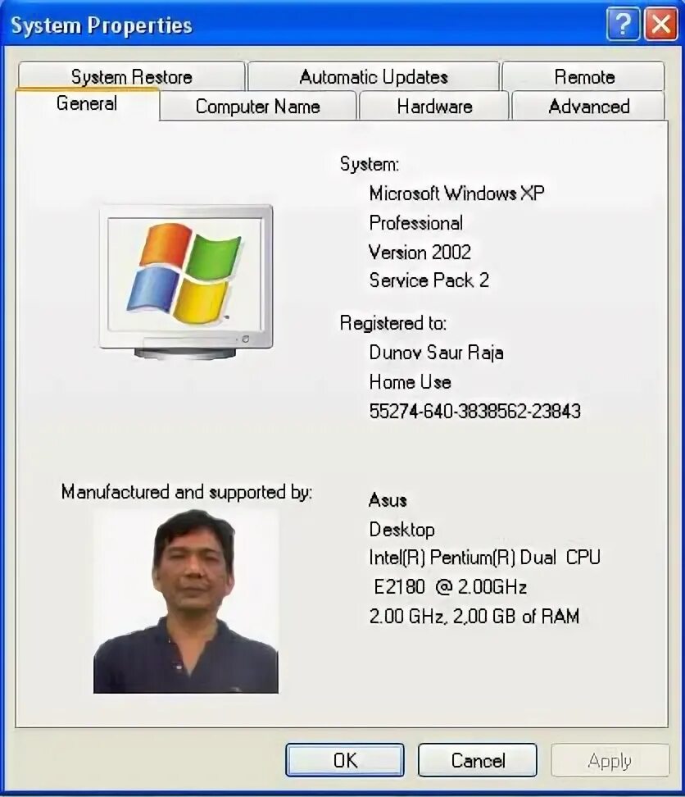The width and height of the screenshot is (685, 797).
Task: Click the "Asus" manufacturer name
Action: 388,500
